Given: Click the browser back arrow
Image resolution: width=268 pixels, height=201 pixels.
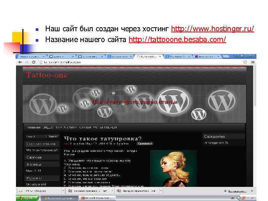Looking at the screenshot, I should point(20,62).
